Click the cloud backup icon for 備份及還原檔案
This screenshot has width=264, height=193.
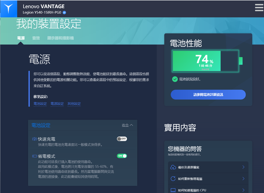point(173,167)
